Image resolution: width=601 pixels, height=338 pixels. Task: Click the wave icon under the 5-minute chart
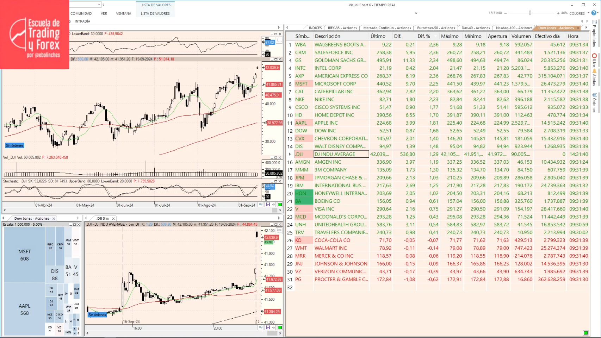261,327
